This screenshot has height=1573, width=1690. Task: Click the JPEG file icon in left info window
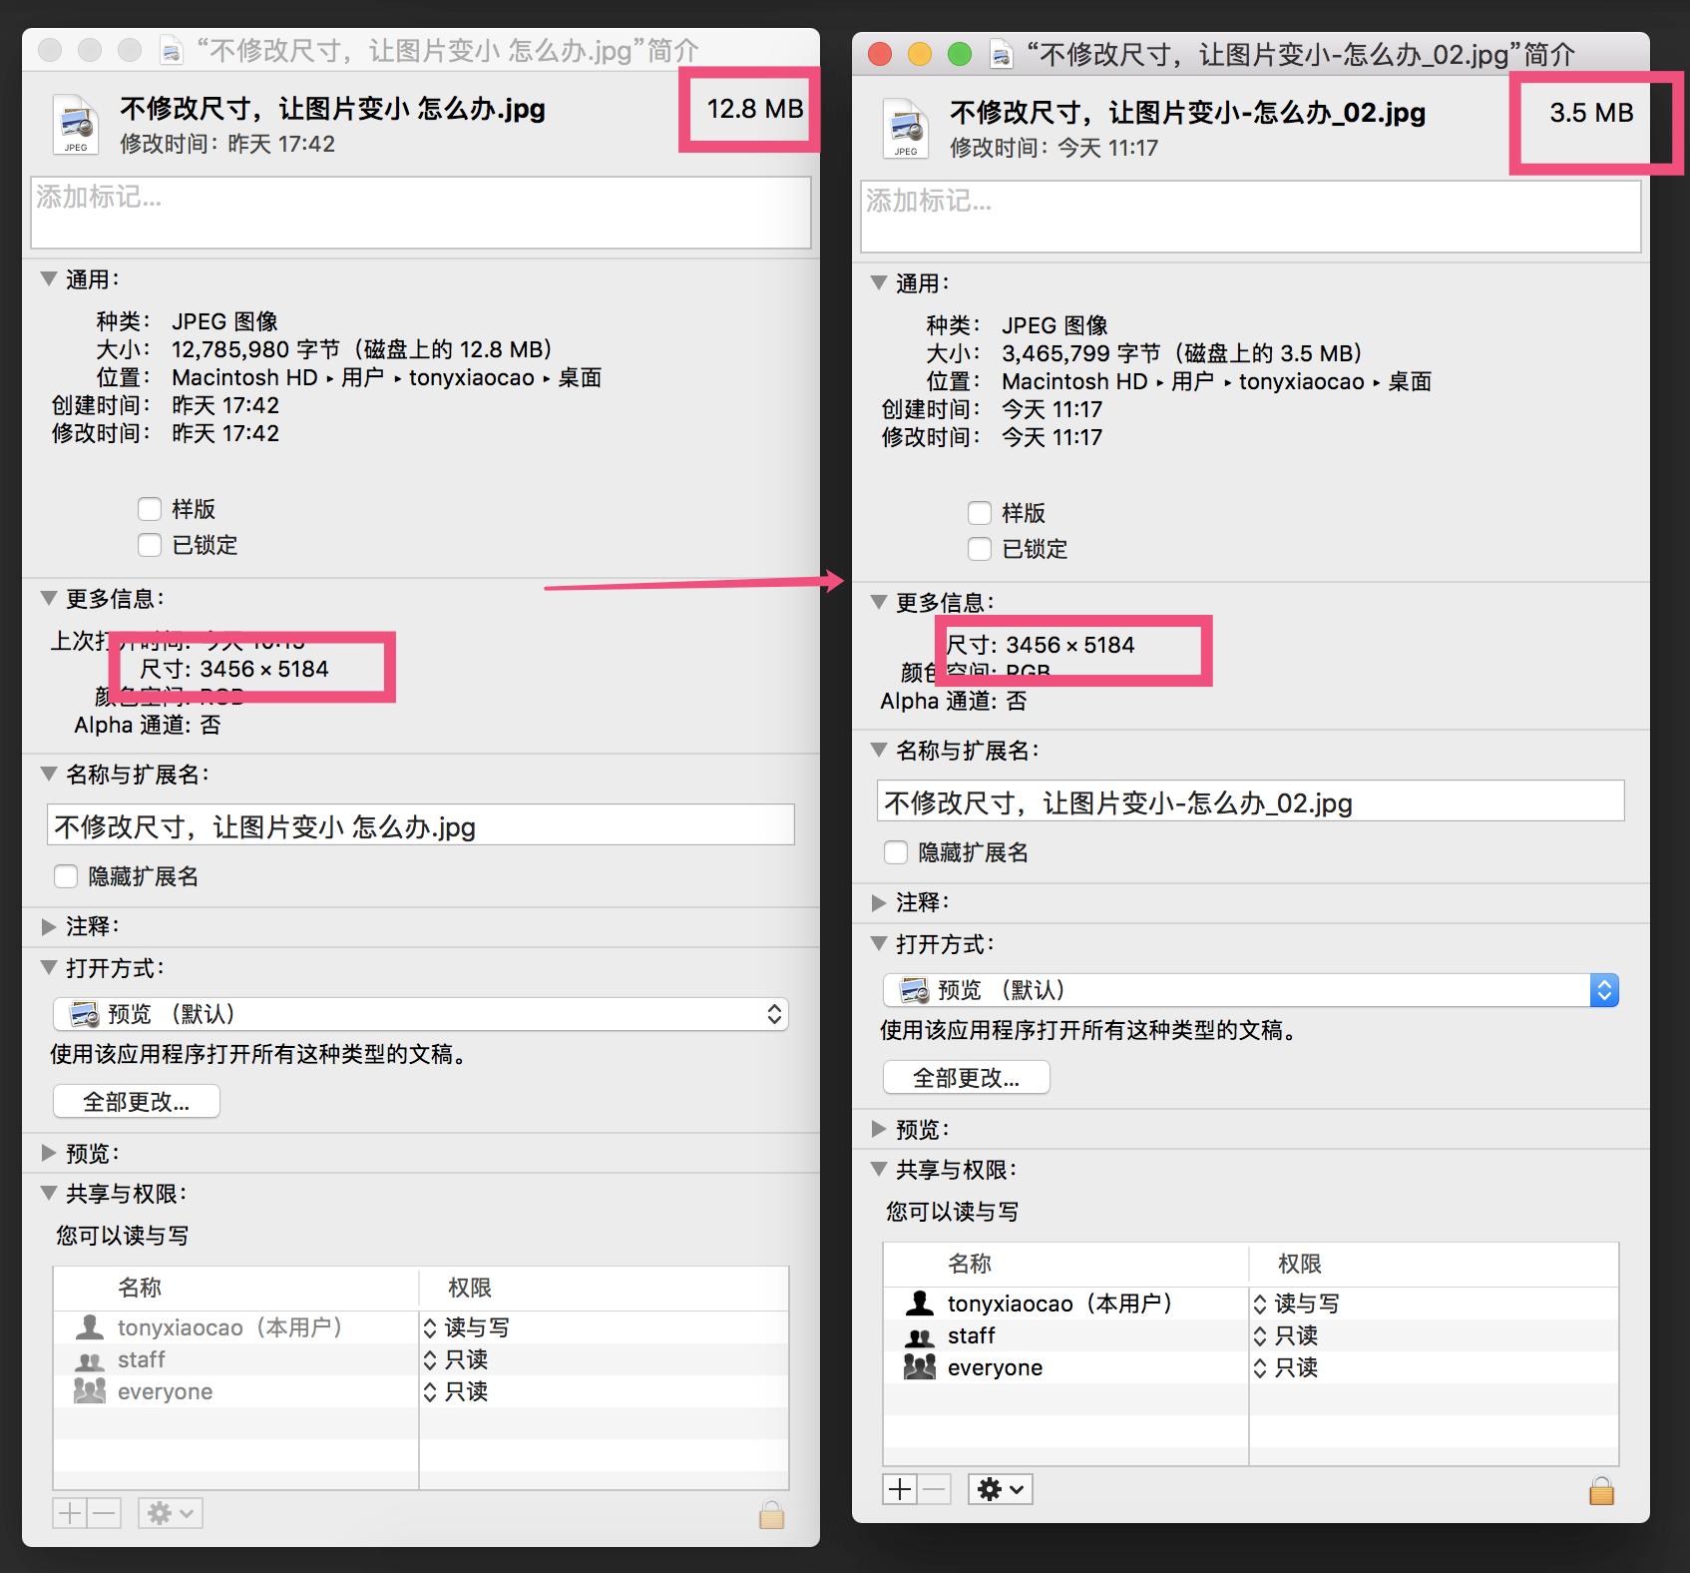[x=74, y=123]
